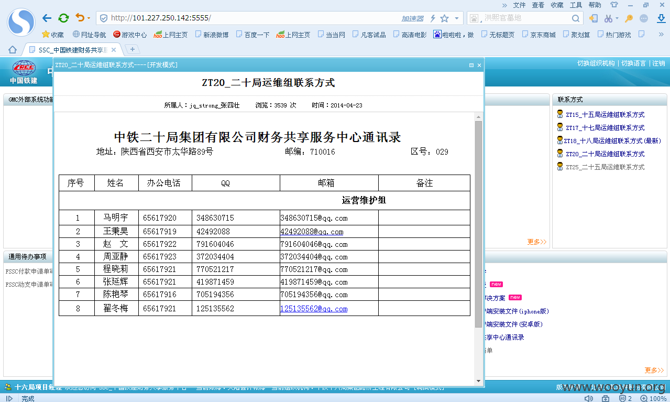Click the dialog scrollbar down arrow
This screenshot has height=402, width=670.
(x=478, y=381)
